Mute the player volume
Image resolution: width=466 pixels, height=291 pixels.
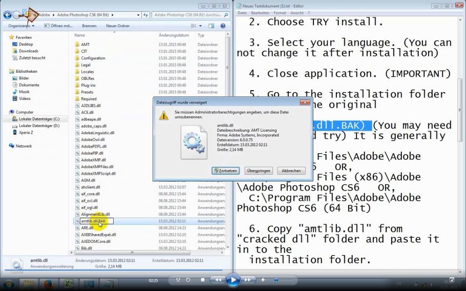tap(263, 280)
